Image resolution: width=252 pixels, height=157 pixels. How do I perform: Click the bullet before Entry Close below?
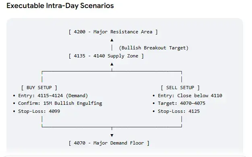154,96
